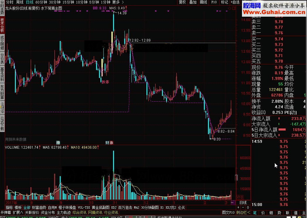This screenshot has width=307, height=218.
Task: Switch to the 10分钟 period
Action: point(82,2)
